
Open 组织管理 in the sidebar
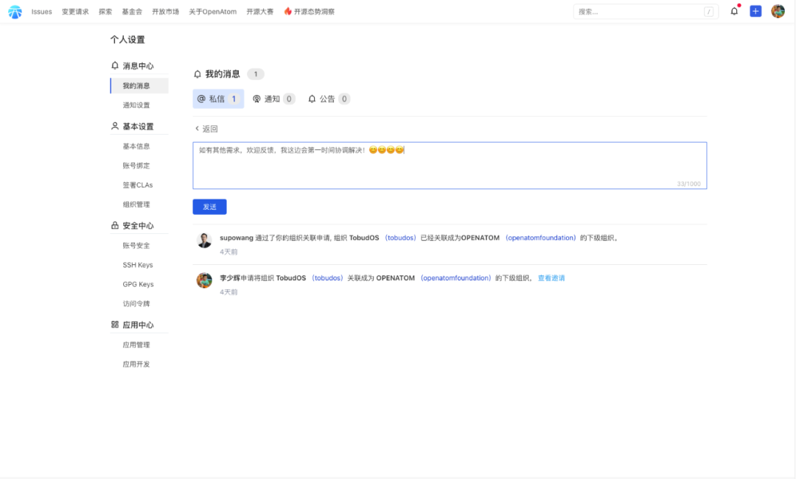(136, 205)
